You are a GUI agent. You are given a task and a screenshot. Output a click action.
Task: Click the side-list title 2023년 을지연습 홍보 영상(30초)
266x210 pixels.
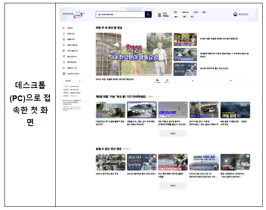point(214,68)
